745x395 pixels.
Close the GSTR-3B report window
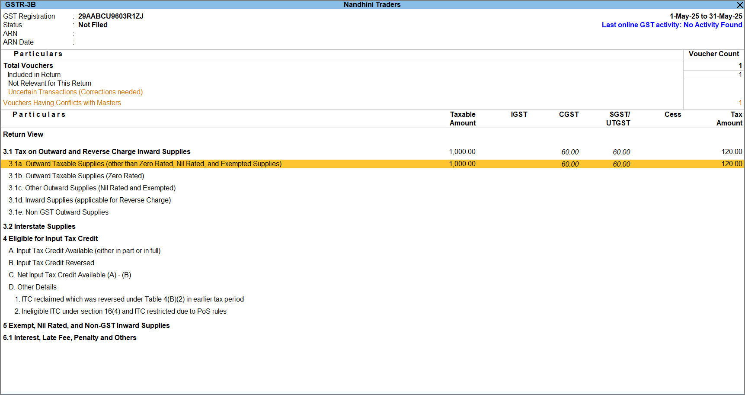coord(739,5)
